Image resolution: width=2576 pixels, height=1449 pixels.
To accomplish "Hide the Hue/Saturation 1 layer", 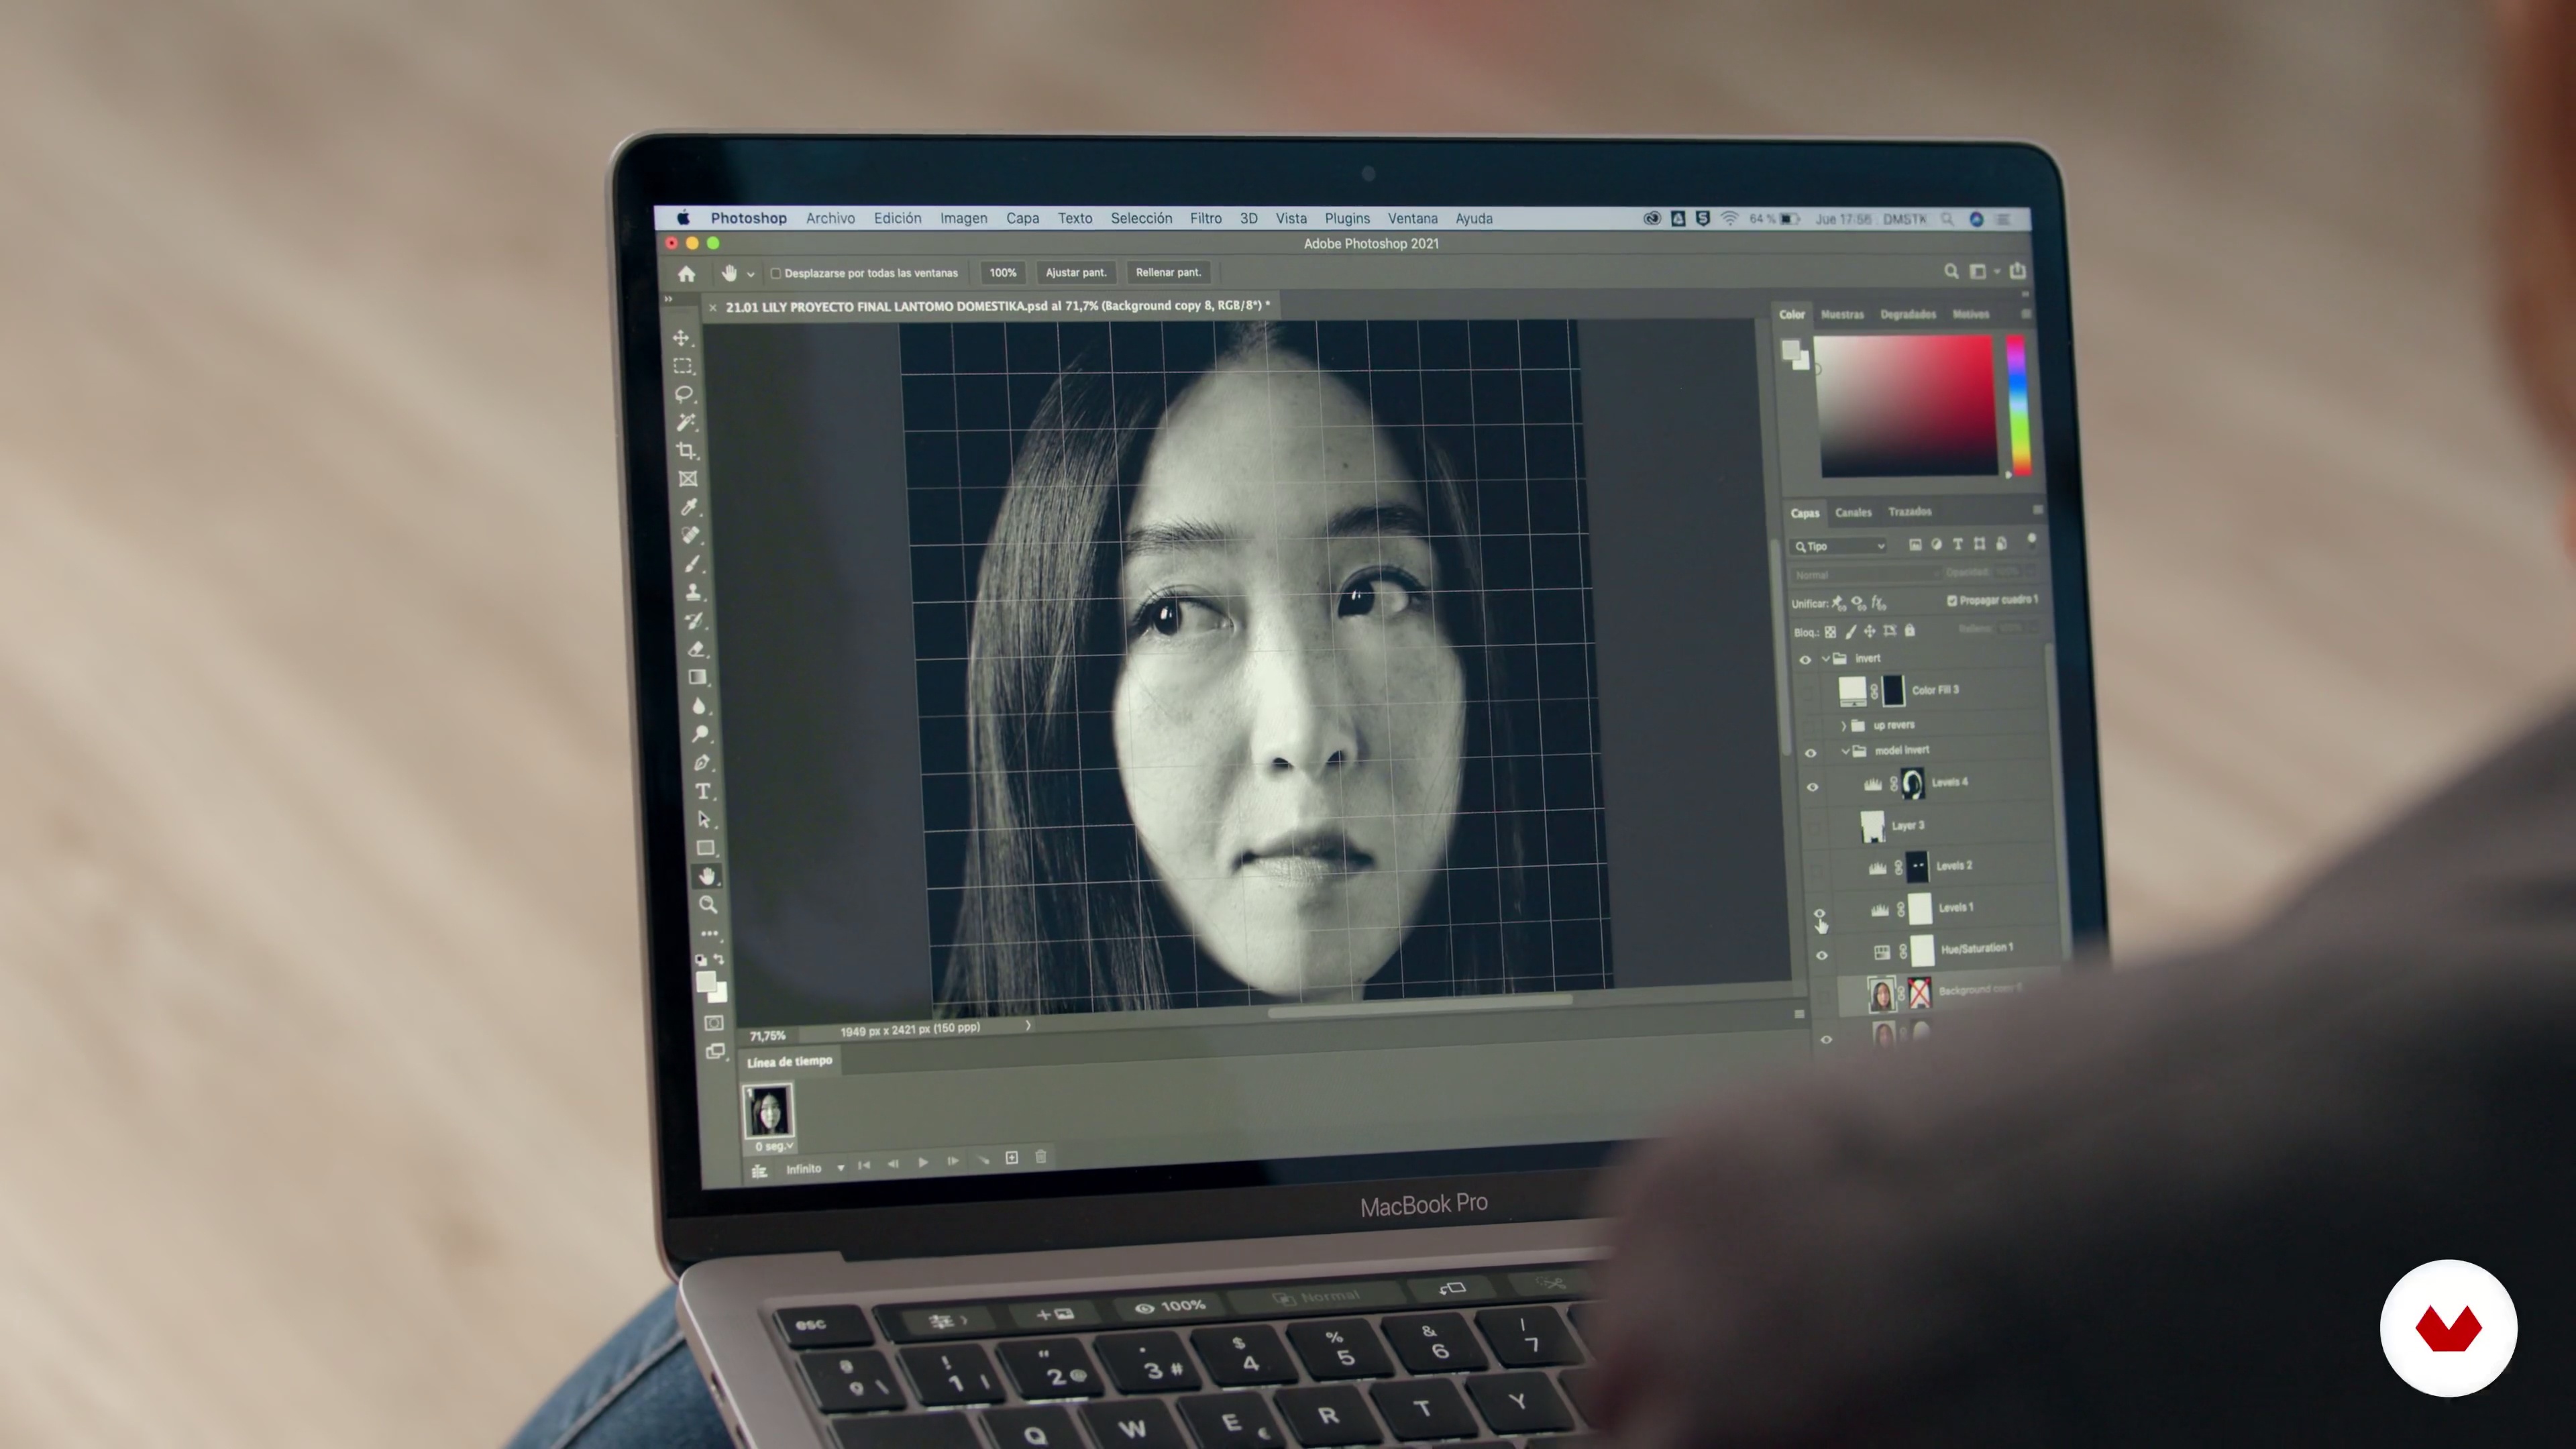I will (1822, 955).
